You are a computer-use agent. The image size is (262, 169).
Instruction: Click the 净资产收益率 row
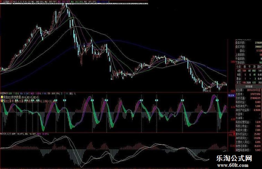tap(249, 110)
